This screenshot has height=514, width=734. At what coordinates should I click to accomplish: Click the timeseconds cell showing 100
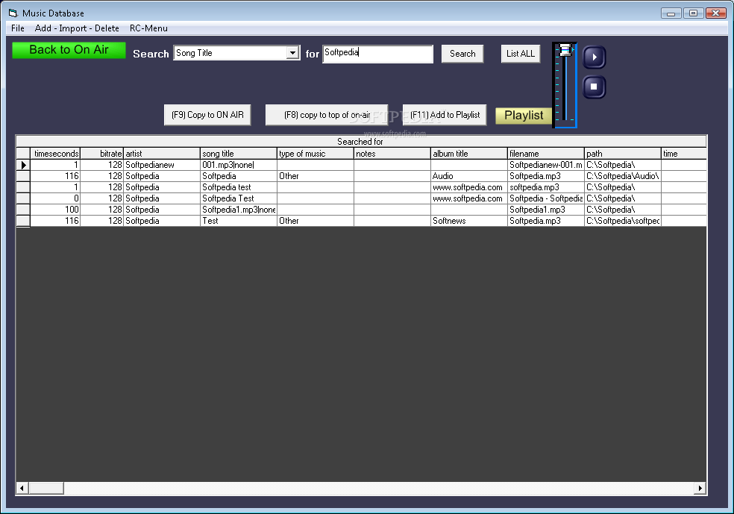(56, 210)
